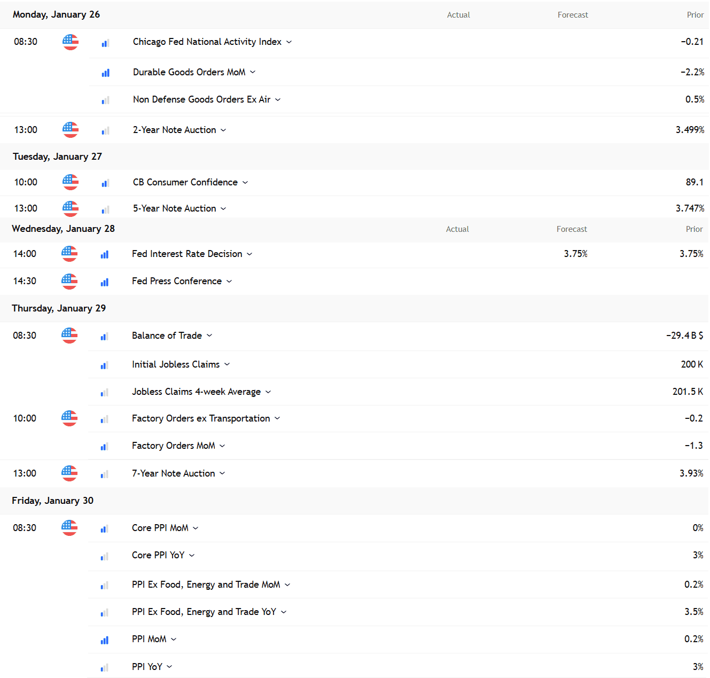The image size is (710, 678).
Task: Open the 5-Year Note Auction event
Action: tap(174, 208)
